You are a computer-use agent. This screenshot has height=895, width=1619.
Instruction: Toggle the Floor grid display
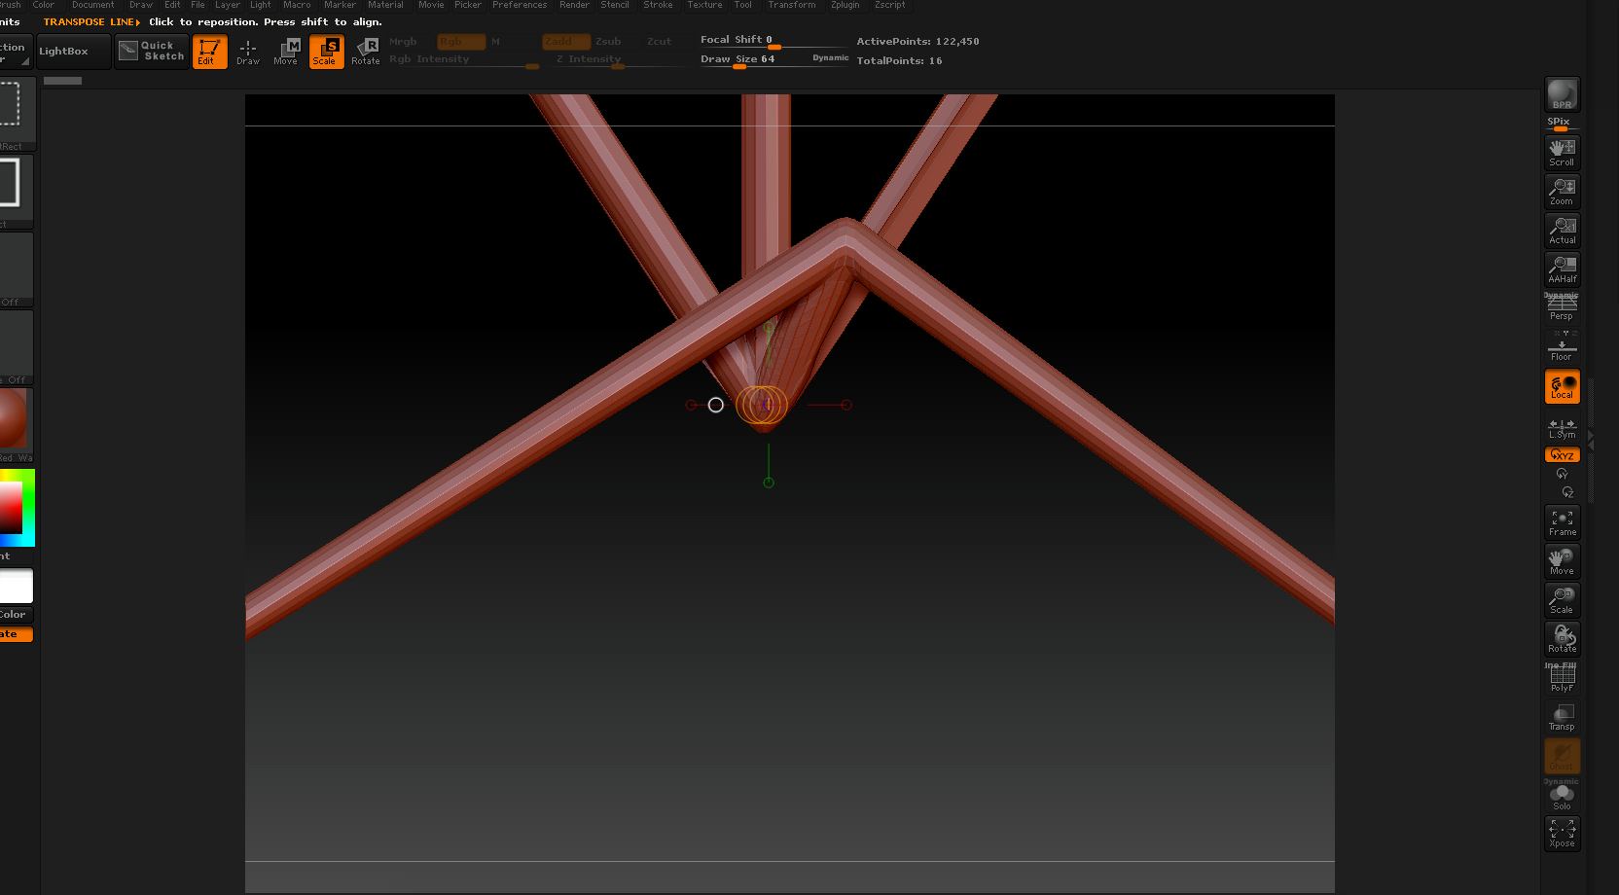point(1562,347)
